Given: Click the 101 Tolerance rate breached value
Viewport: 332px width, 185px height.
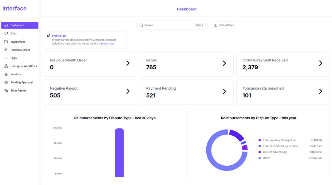Looking at the screenshot, I should [x=247, y=95].
